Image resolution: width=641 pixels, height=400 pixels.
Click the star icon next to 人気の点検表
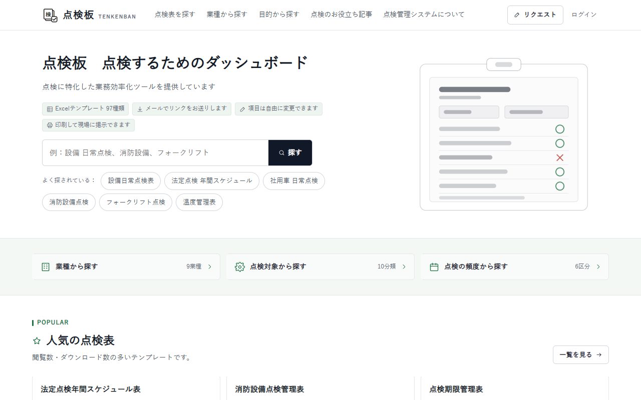37,341
